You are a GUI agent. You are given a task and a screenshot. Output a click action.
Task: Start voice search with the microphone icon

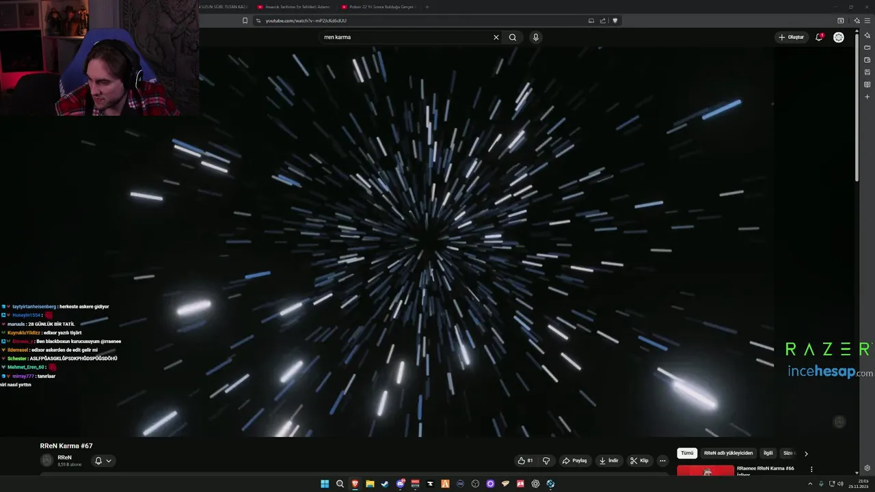[536, 37]
